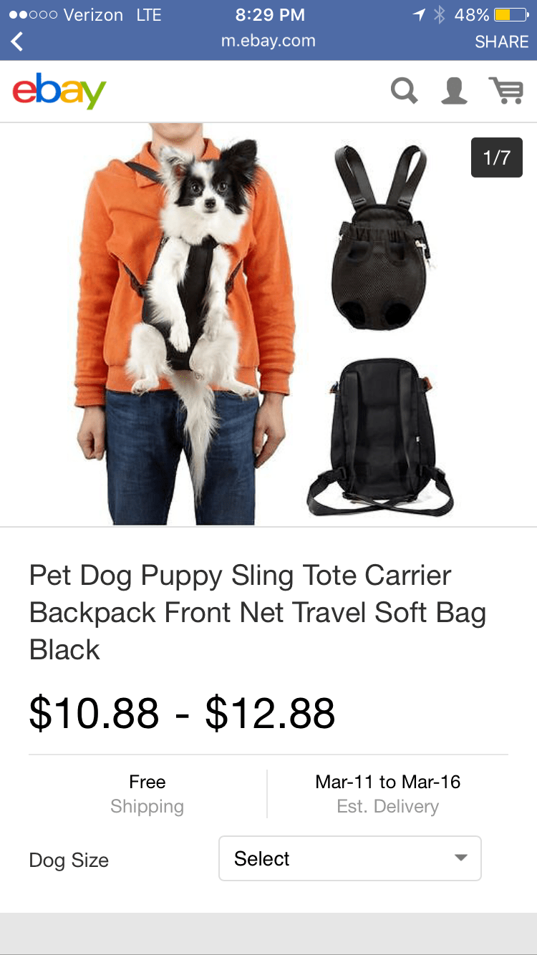
Task: Tap the Mar-11 to Mar-16 delivery estimate
Action: tap(387, 794)
